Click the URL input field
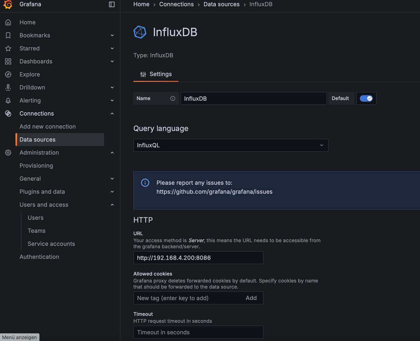Screen dimensions: 420x341 pyautogui.click(x=198, y=258)
